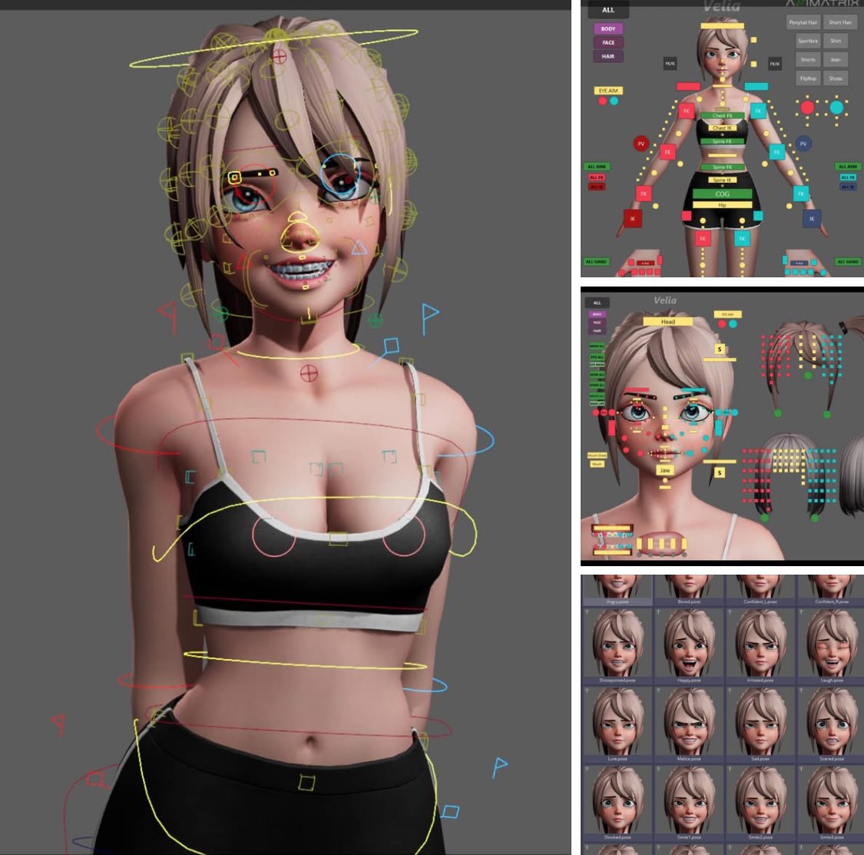864x855 pixels.
Task: Select the green COG control in body picker
Action: pos(722,194)
